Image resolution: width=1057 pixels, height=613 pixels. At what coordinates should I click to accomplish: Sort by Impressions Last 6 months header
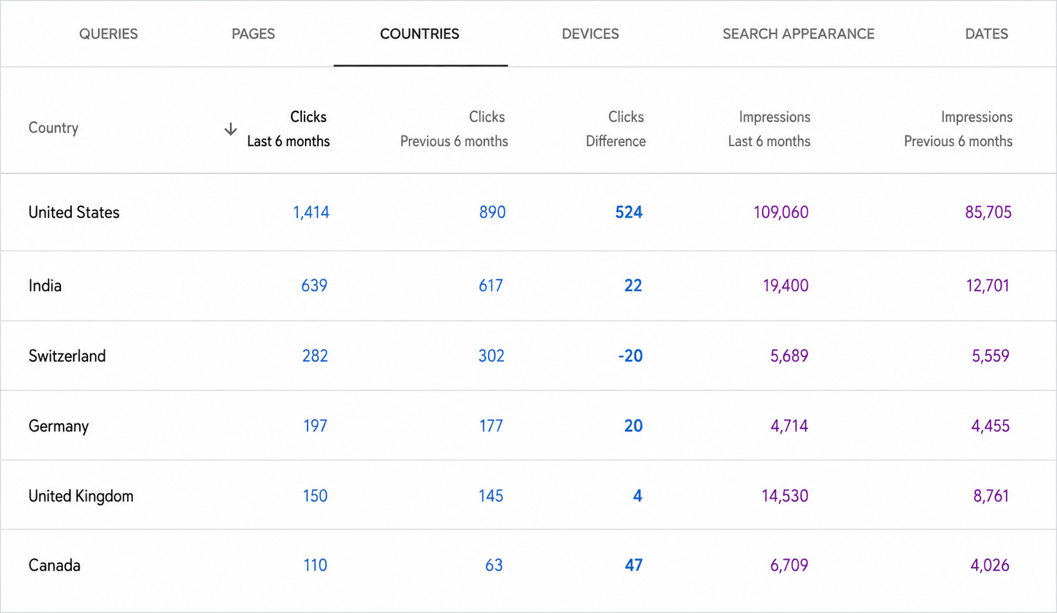[x=769, y=129]
